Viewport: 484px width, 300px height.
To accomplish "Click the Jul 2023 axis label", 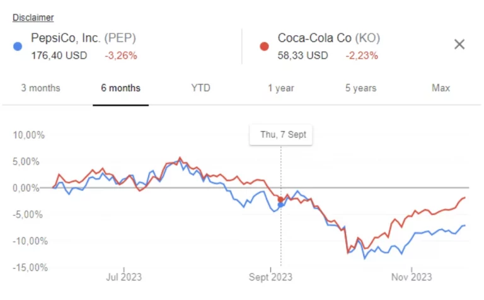I will pos(124,277).
